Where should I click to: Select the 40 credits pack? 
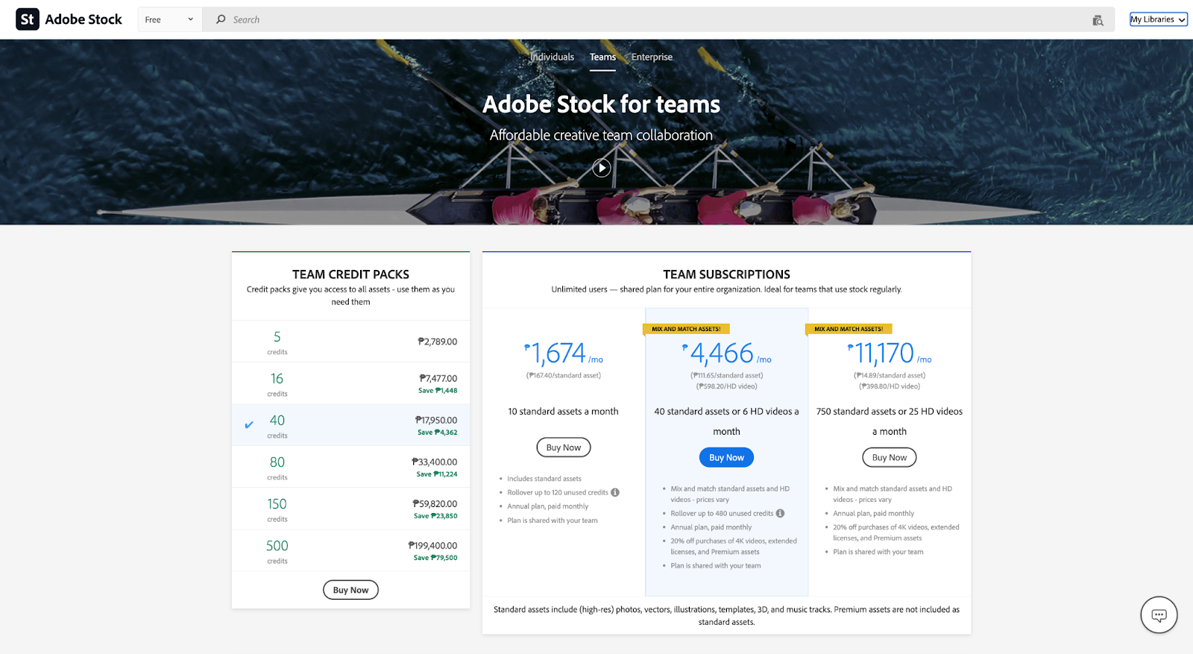pos(350,425)
